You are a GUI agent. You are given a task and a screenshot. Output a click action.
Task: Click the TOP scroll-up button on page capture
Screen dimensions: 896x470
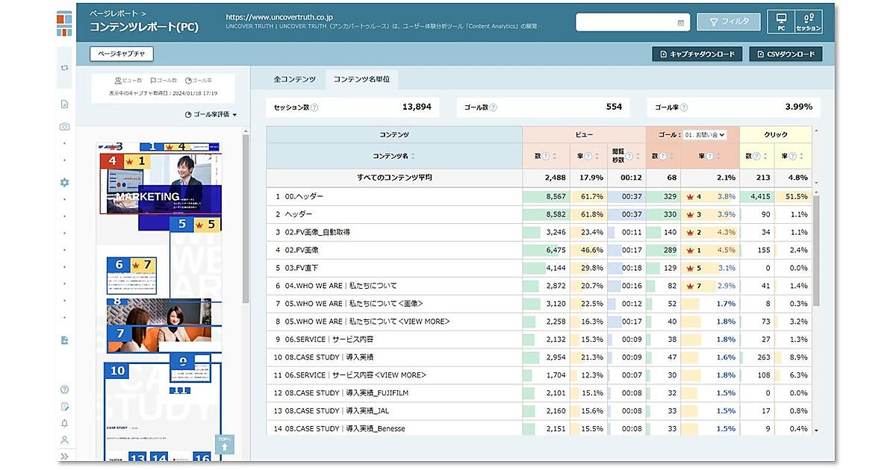coord(225,445)
